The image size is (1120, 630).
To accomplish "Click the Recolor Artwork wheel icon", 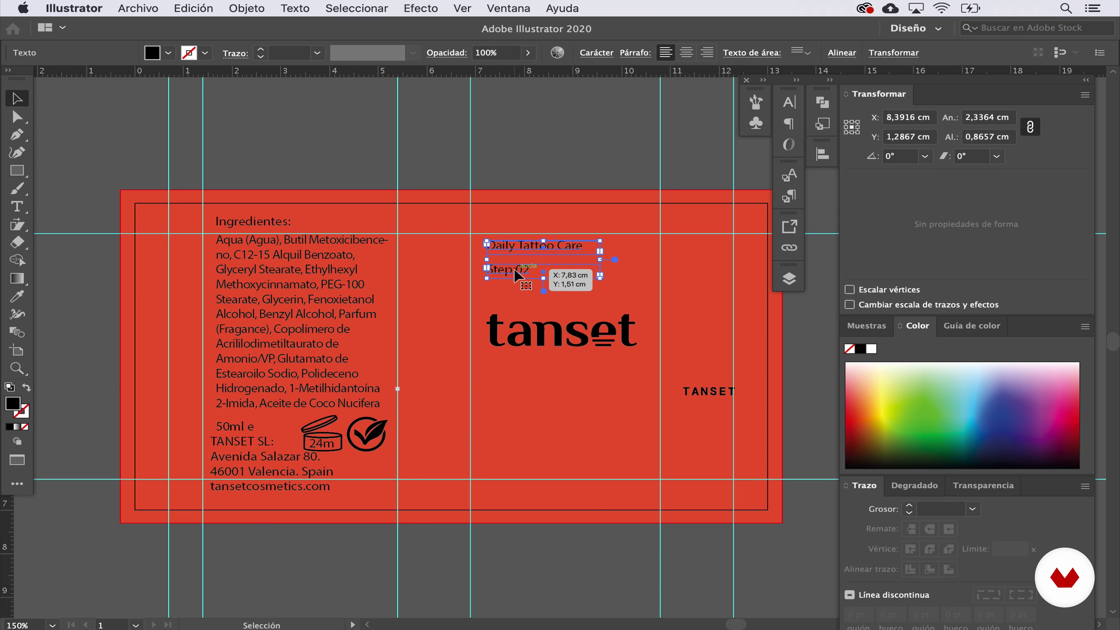I will coord(557,52).
